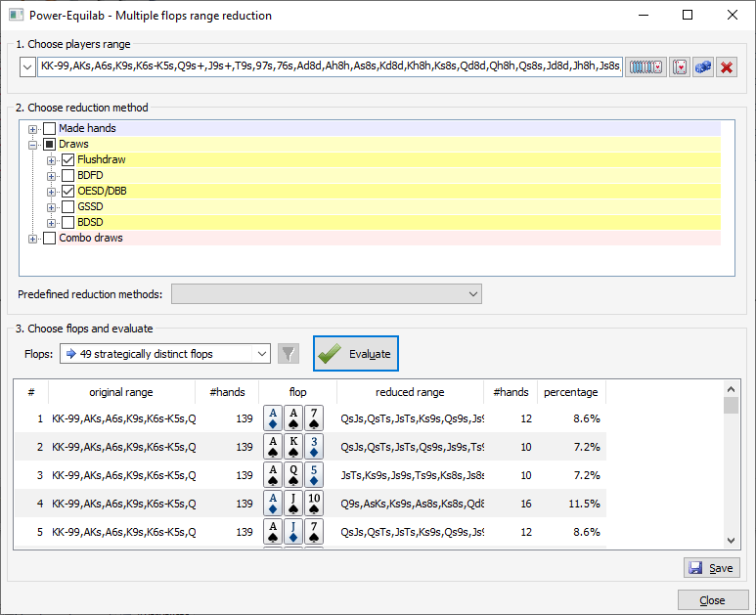Click the 16 hands count in row 4
The image size is (756, 615).
click(x=526, y=504)
